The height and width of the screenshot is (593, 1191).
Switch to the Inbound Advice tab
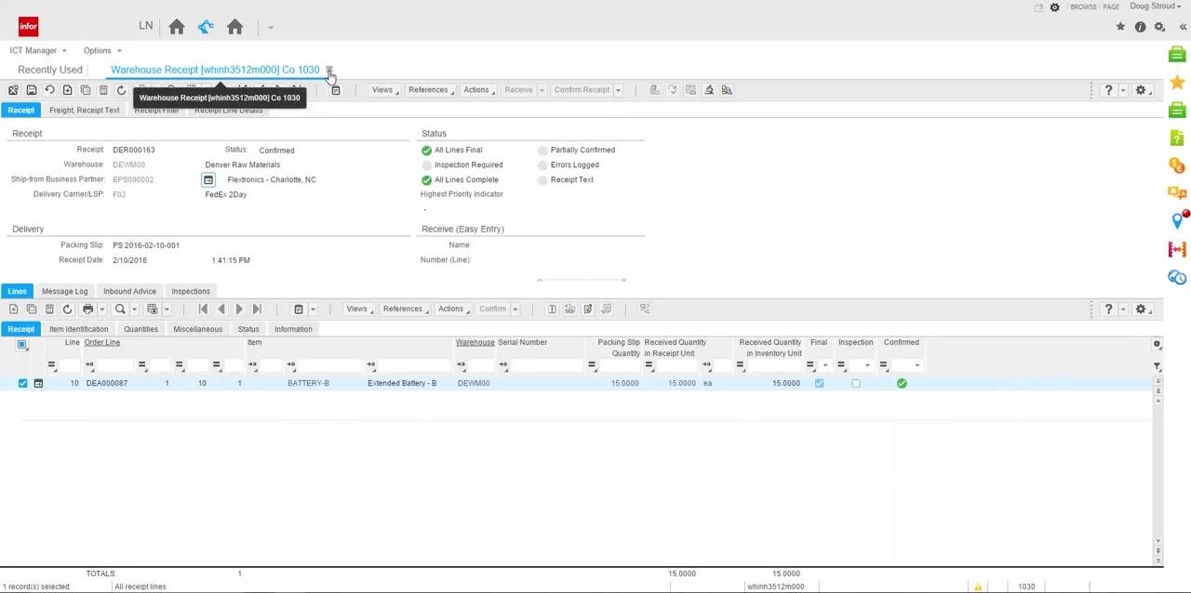point(129,291)
